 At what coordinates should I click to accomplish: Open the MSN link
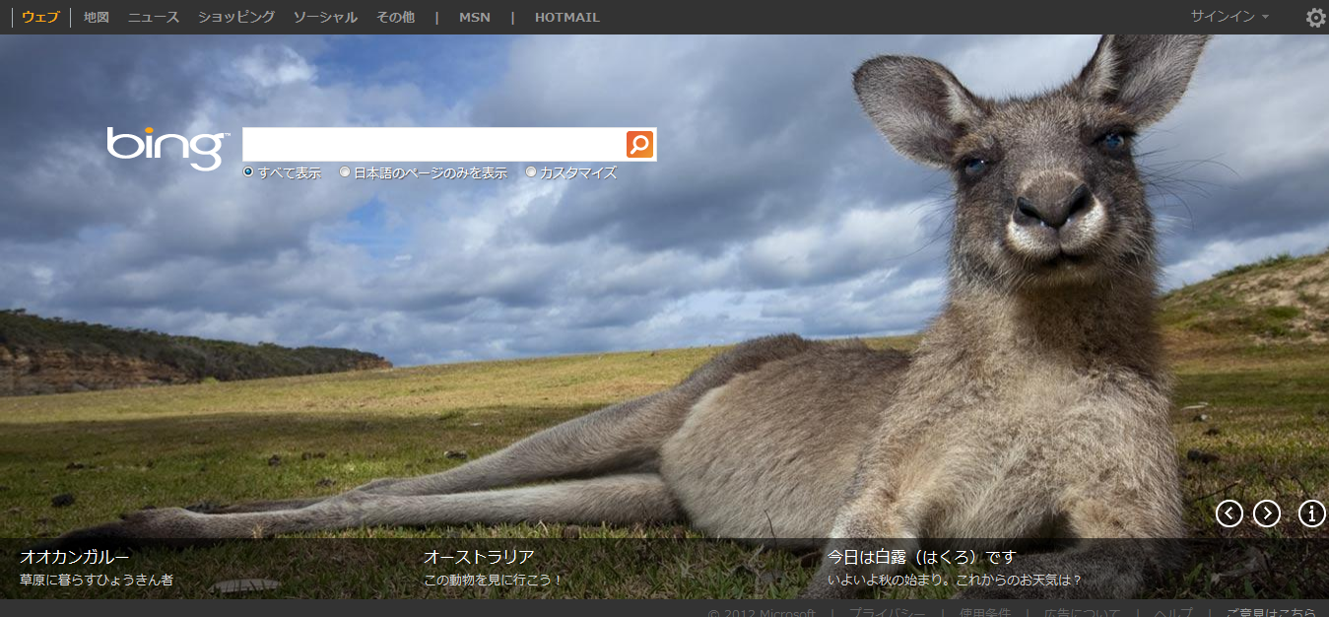pos(474,17)
